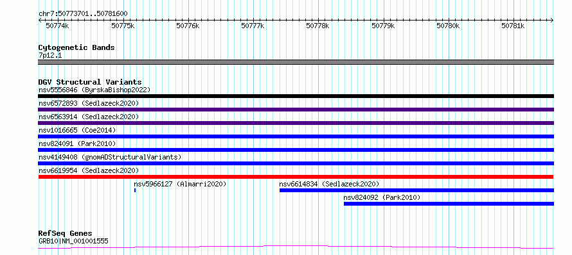Click the magenta GRB10 gene line
The height and width of the screenshot is (255, 572).
(296, 247)
